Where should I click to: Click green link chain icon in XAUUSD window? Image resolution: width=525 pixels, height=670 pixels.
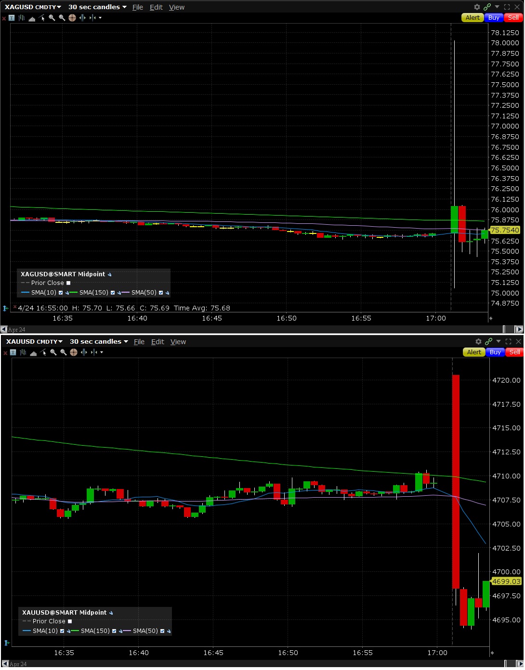tap(488, 341)
